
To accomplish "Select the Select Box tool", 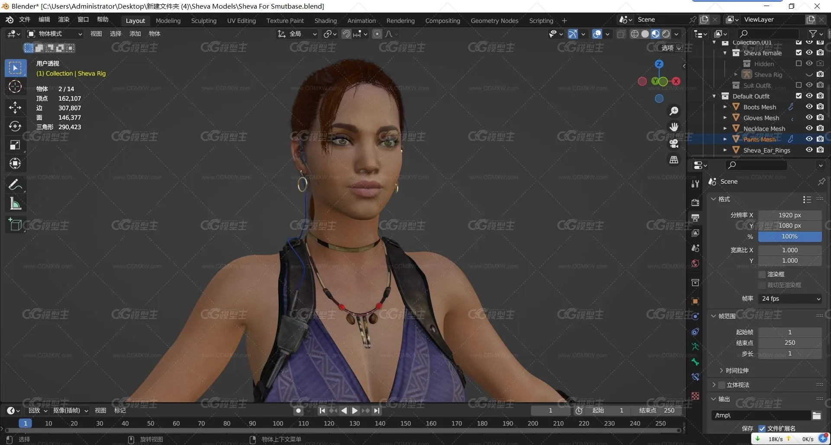I will coord(15,68).
